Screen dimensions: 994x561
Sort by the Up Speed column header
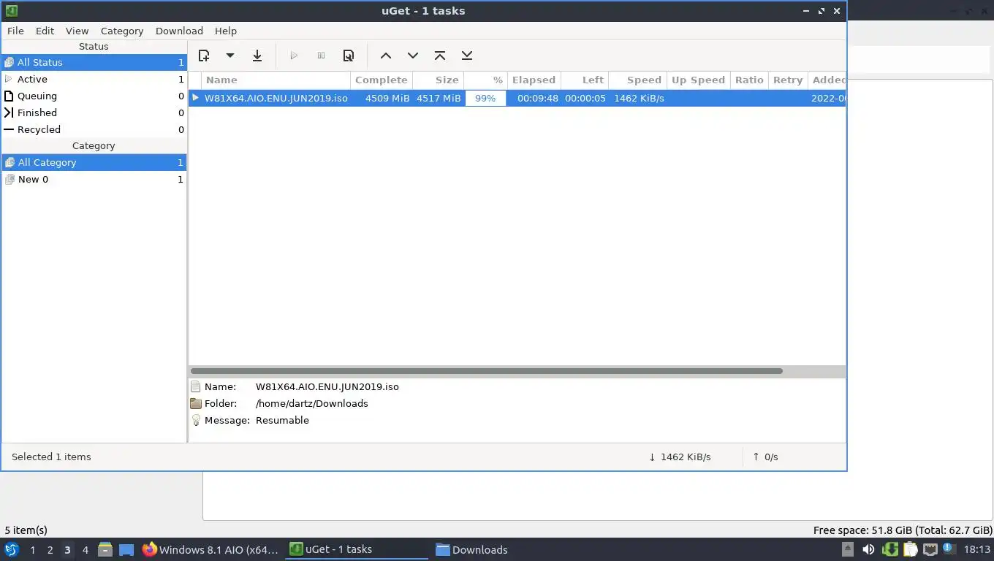pos(698,80)
